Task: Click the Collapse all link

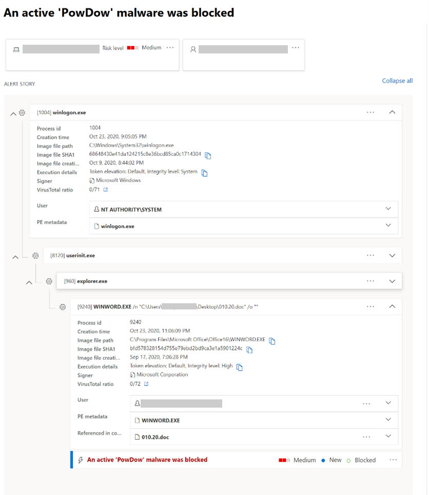Action: 397,81
